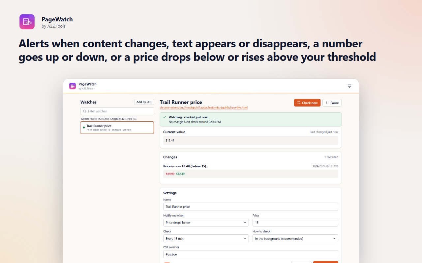Click the 'by A2Z.Tools' text in the banner
The image size is (422, 263).
[54, 26]
